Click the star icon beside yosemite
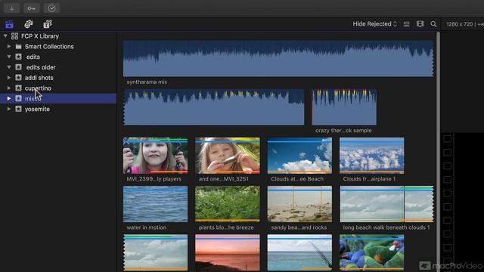The width and height of the screenshot is (484, 272). tap(18, 109)
